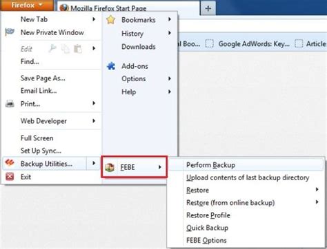The image size is (327, 249).
Task: Select Downloads from the menu
Action: coord(140,47)
